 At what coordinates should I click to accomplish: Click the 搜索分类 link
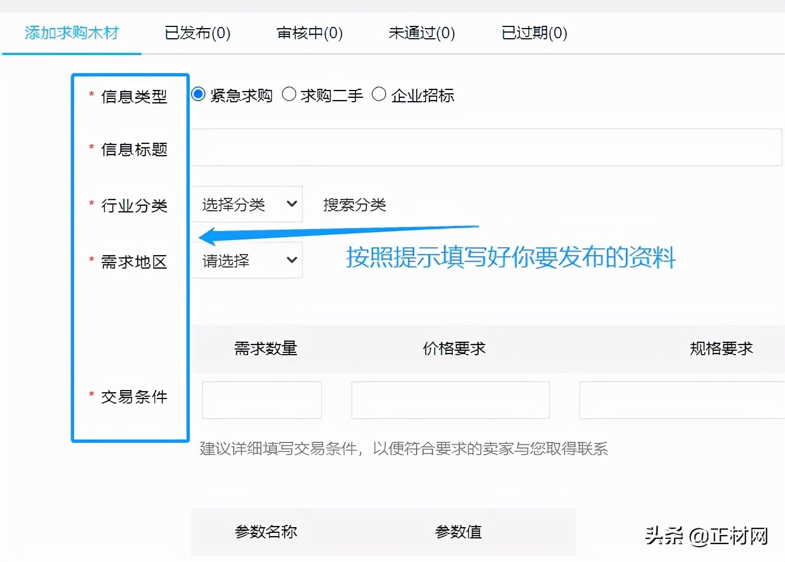(354, 205)
